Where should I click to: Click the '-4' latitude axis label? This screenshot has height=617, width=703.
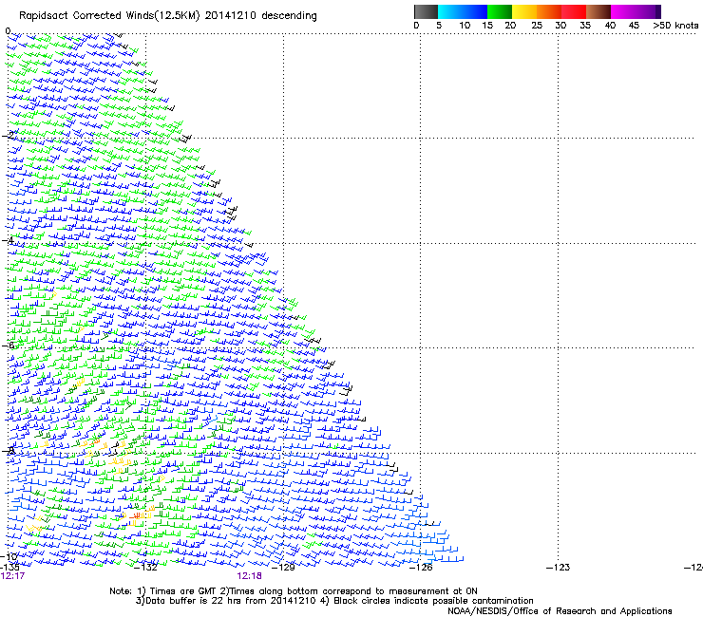point(8,240)
